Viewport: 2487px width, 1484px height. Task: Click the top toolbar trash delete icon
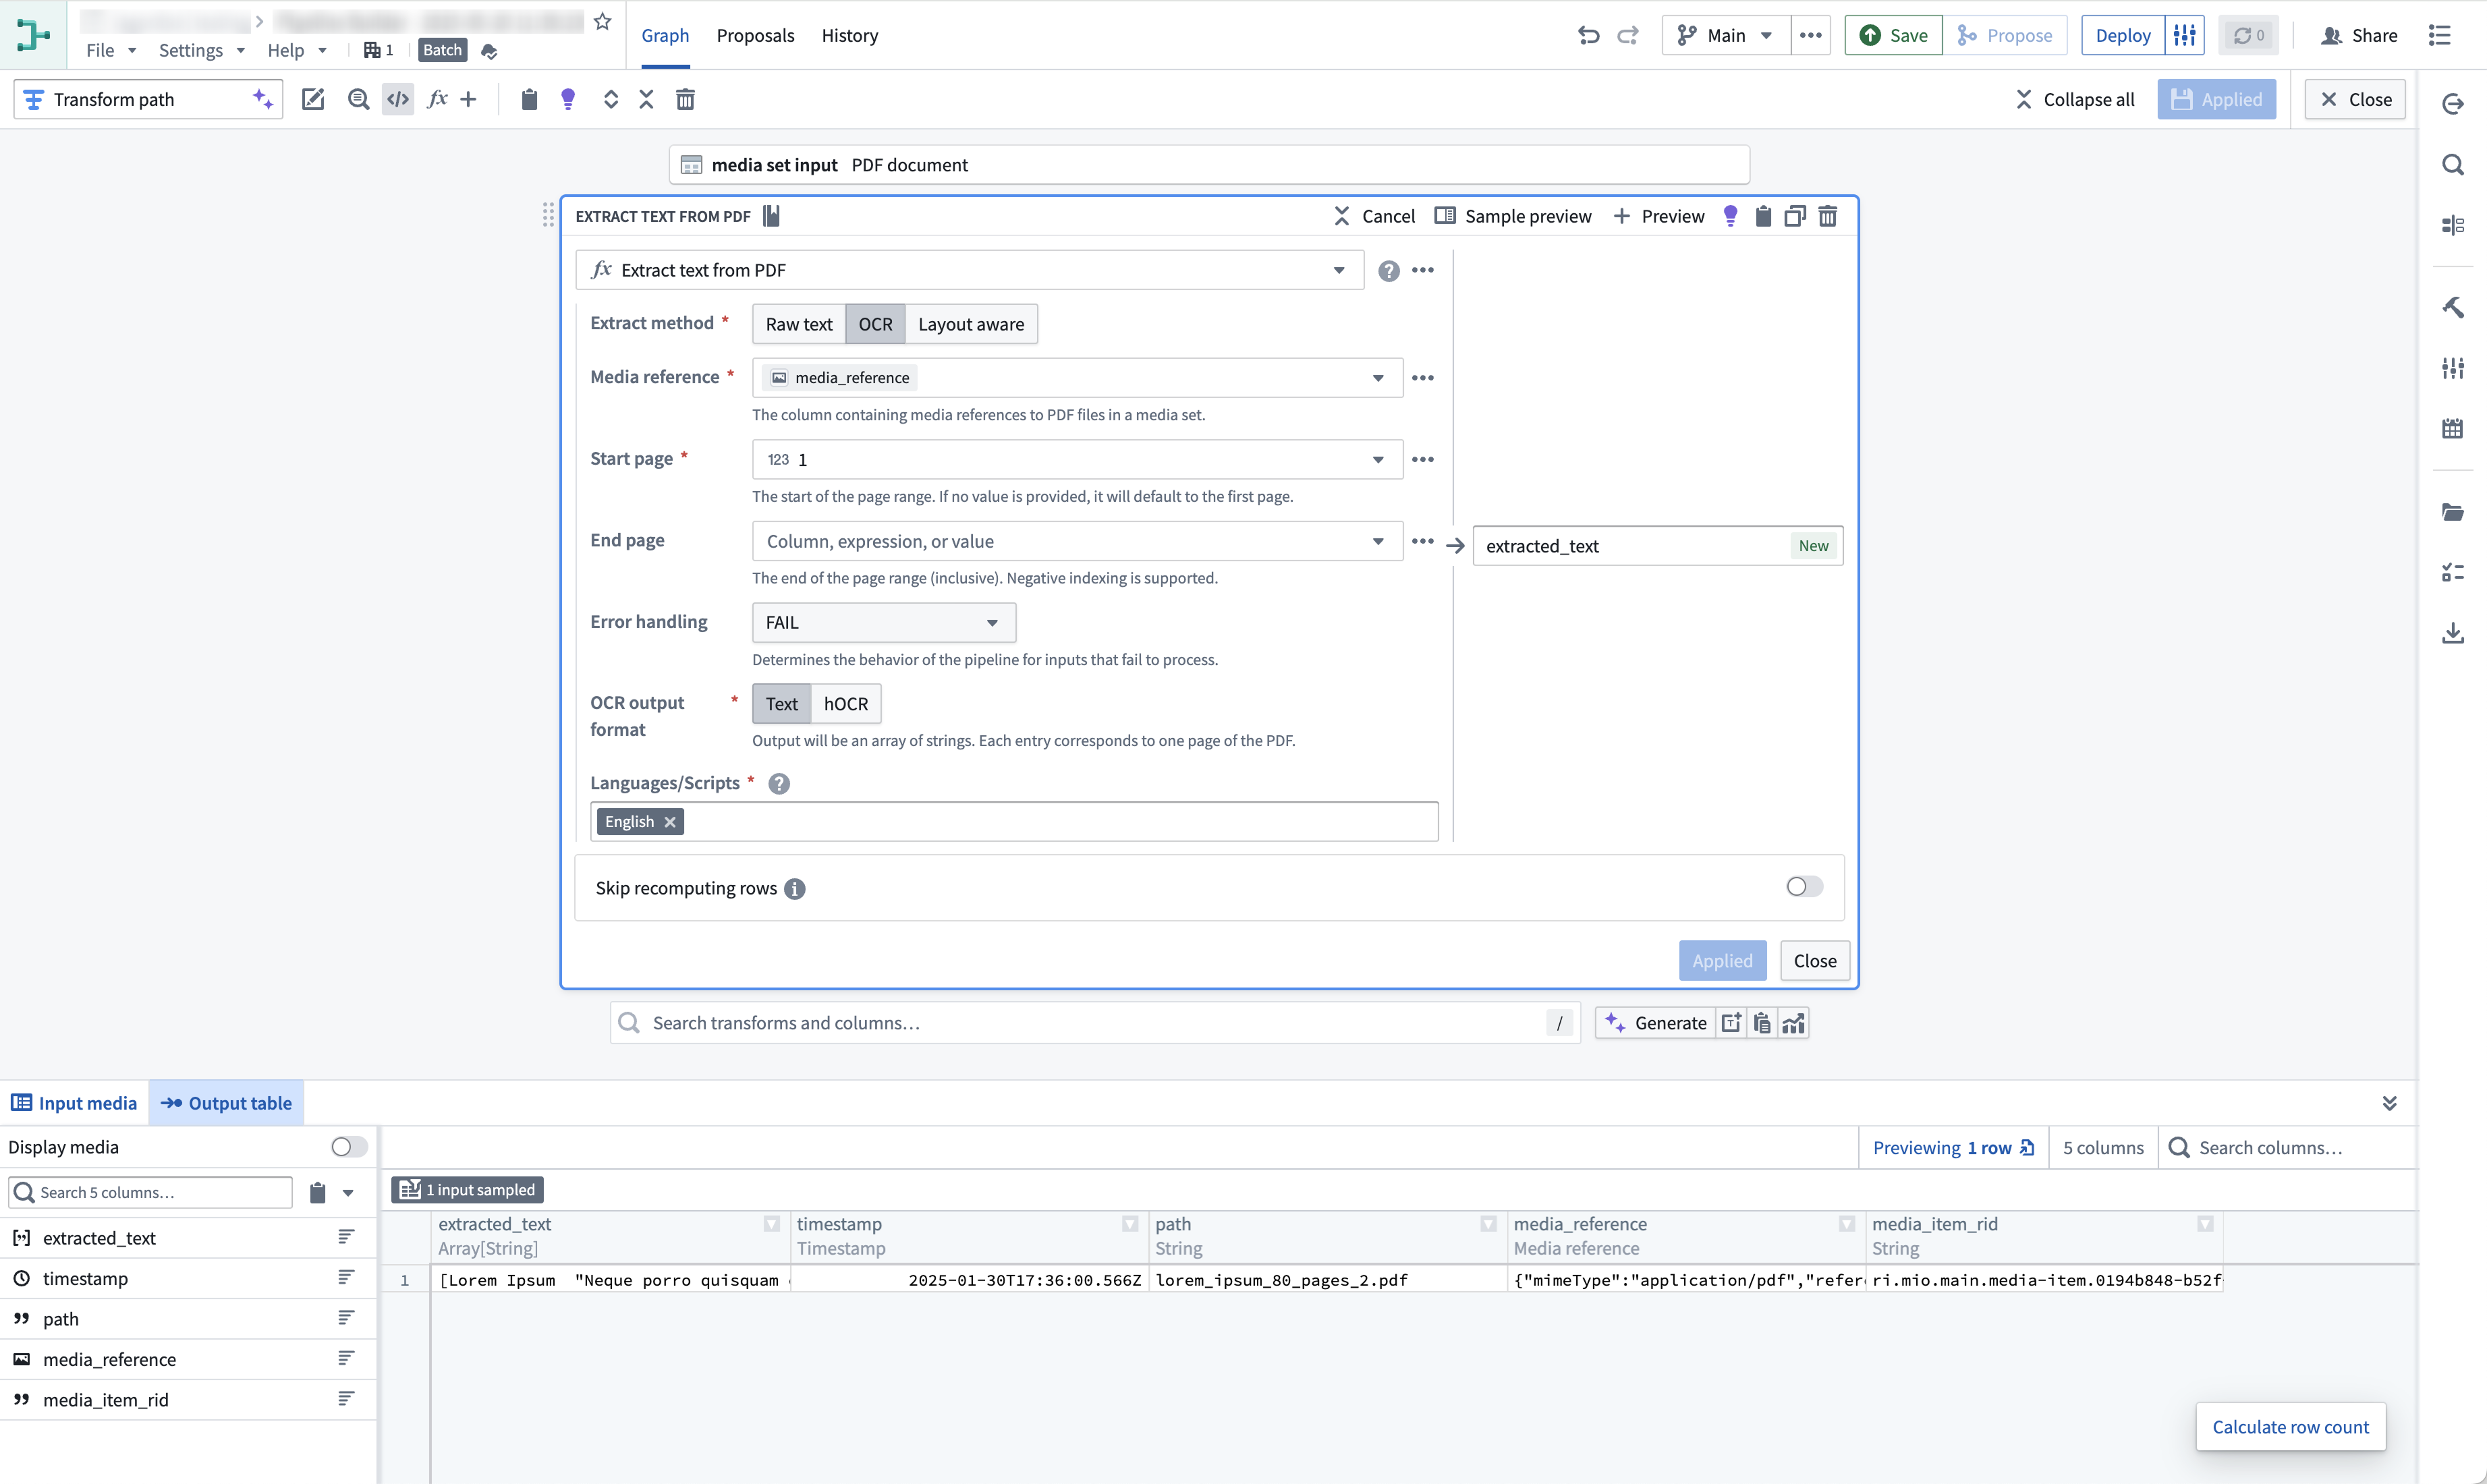pyautogui.click(x=685, y=99)
